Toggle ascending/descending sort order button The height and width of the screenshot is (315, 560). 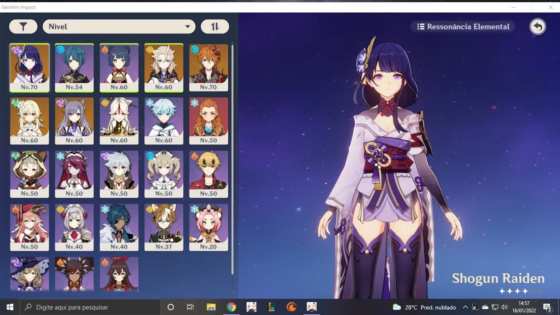215,27
